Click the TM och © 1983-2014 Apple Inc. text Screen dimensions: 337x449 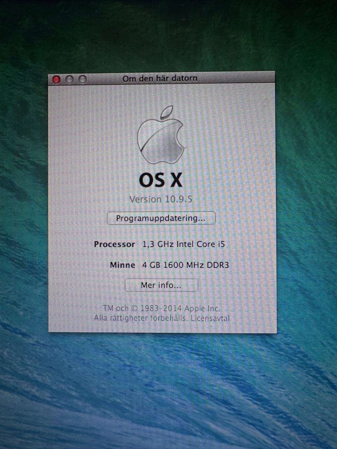[161, 309]
